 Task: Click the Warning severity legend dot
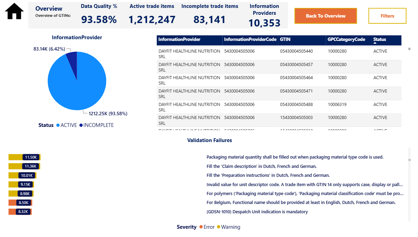pyautogui.click(x=218, y=227)
